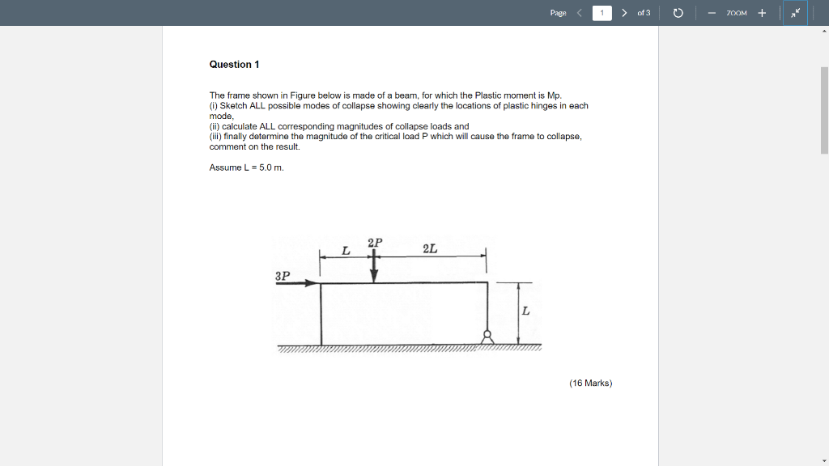The image size is (829, 466).
Task: Click the scrollbar up arrow
Action: [x=824, y=32]
